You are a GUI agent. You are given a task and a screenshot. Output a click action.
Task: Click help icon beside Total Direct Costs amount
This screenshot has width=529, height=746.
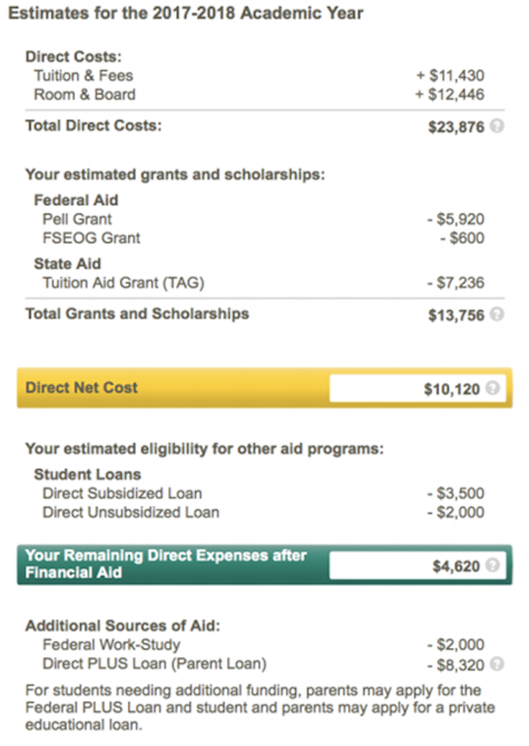tap(497, 128)
